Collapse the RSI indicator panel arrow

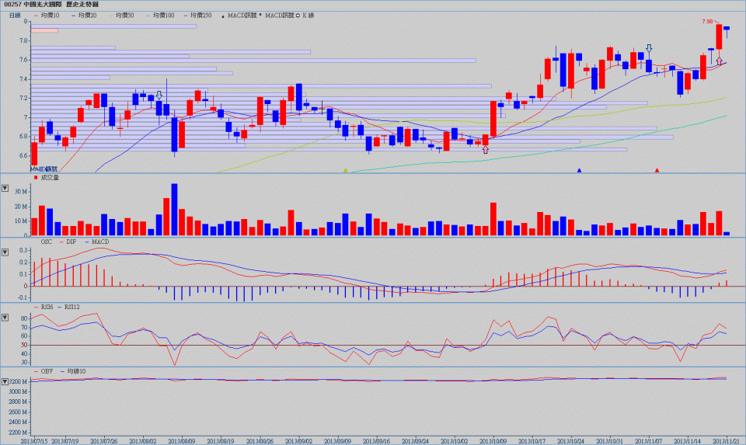click(5, 318)
